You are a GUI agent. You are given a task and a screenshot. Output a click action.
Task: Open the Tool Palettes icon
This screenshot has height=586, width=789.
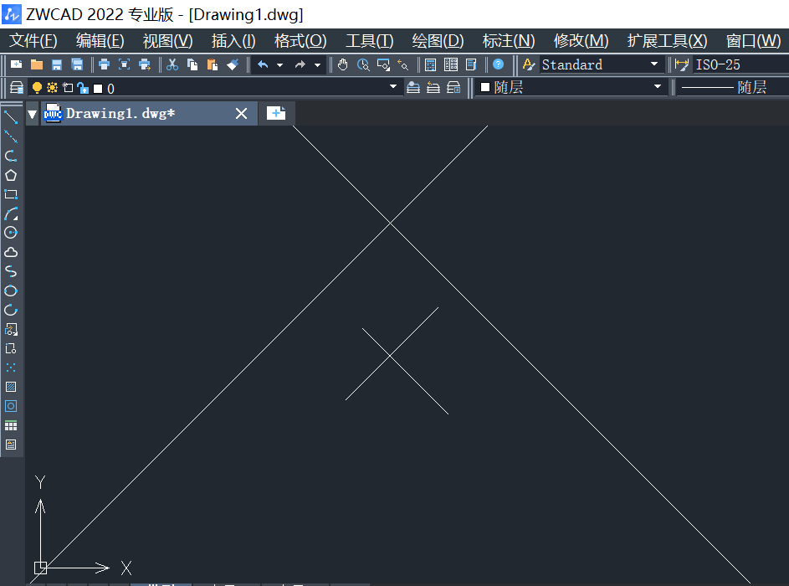click(x=471, y=64)
